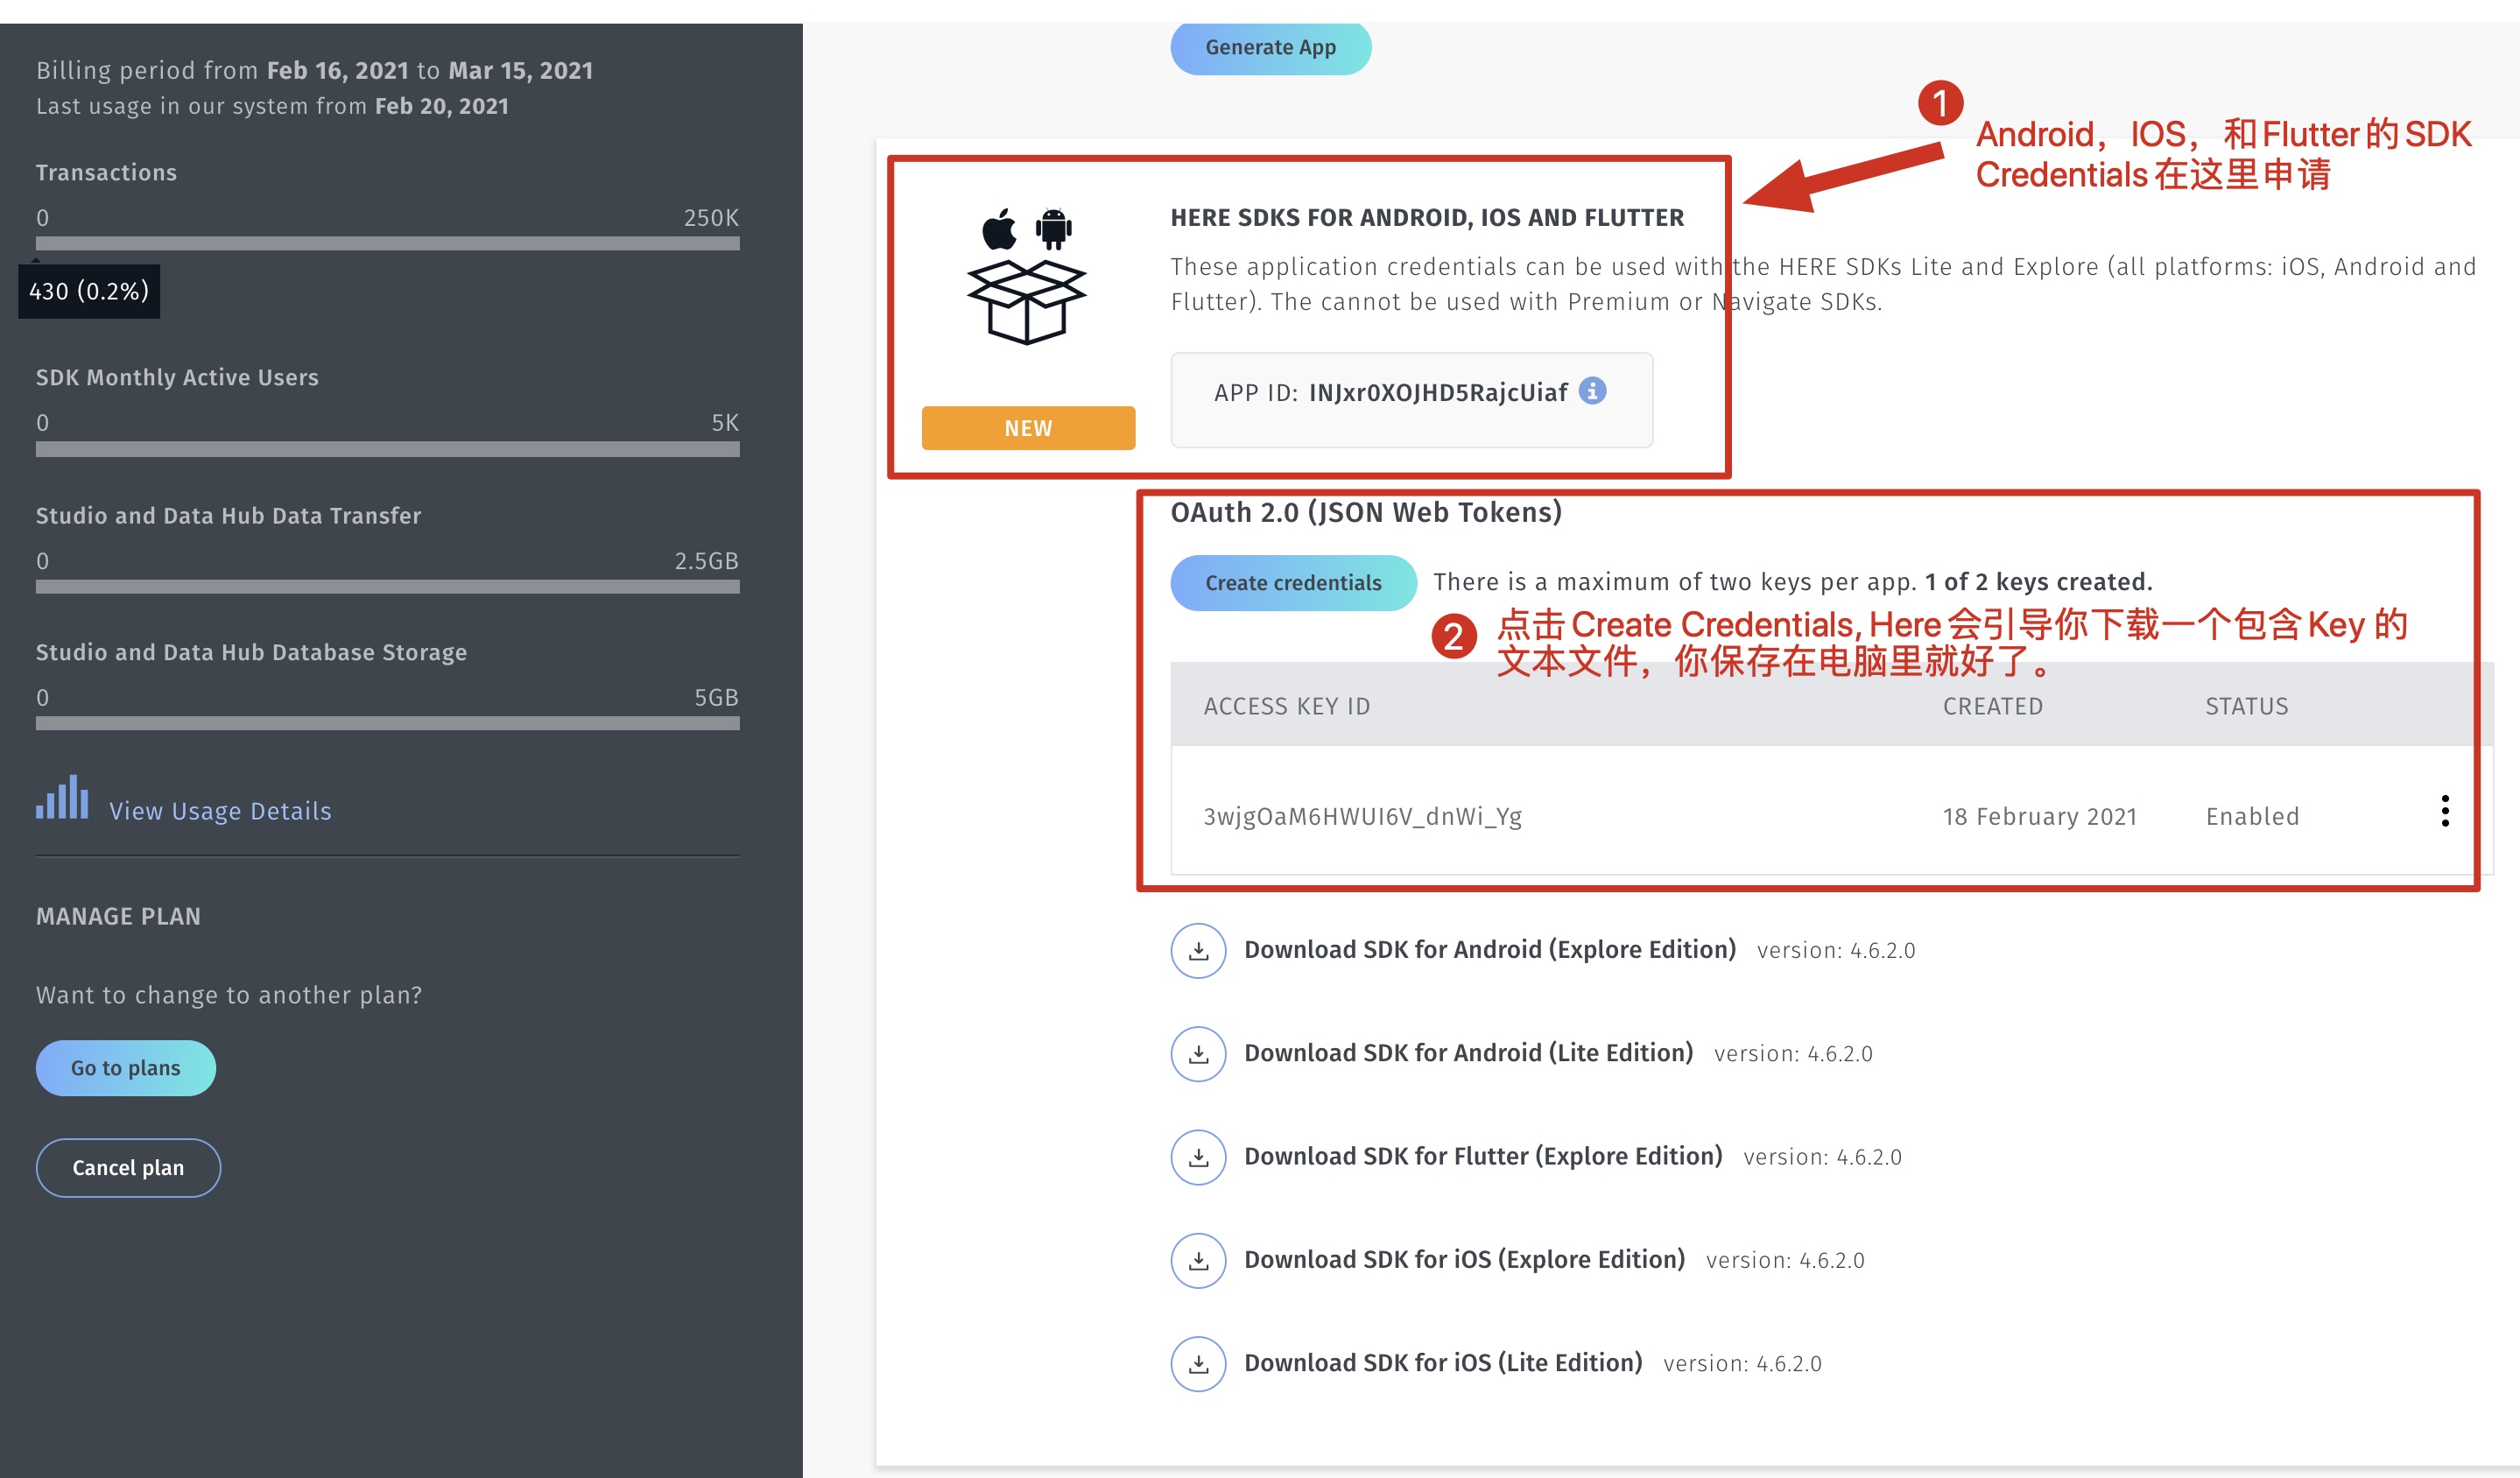Click Download SDK for iOS (Lite Edition) text

[1443, 1363]
